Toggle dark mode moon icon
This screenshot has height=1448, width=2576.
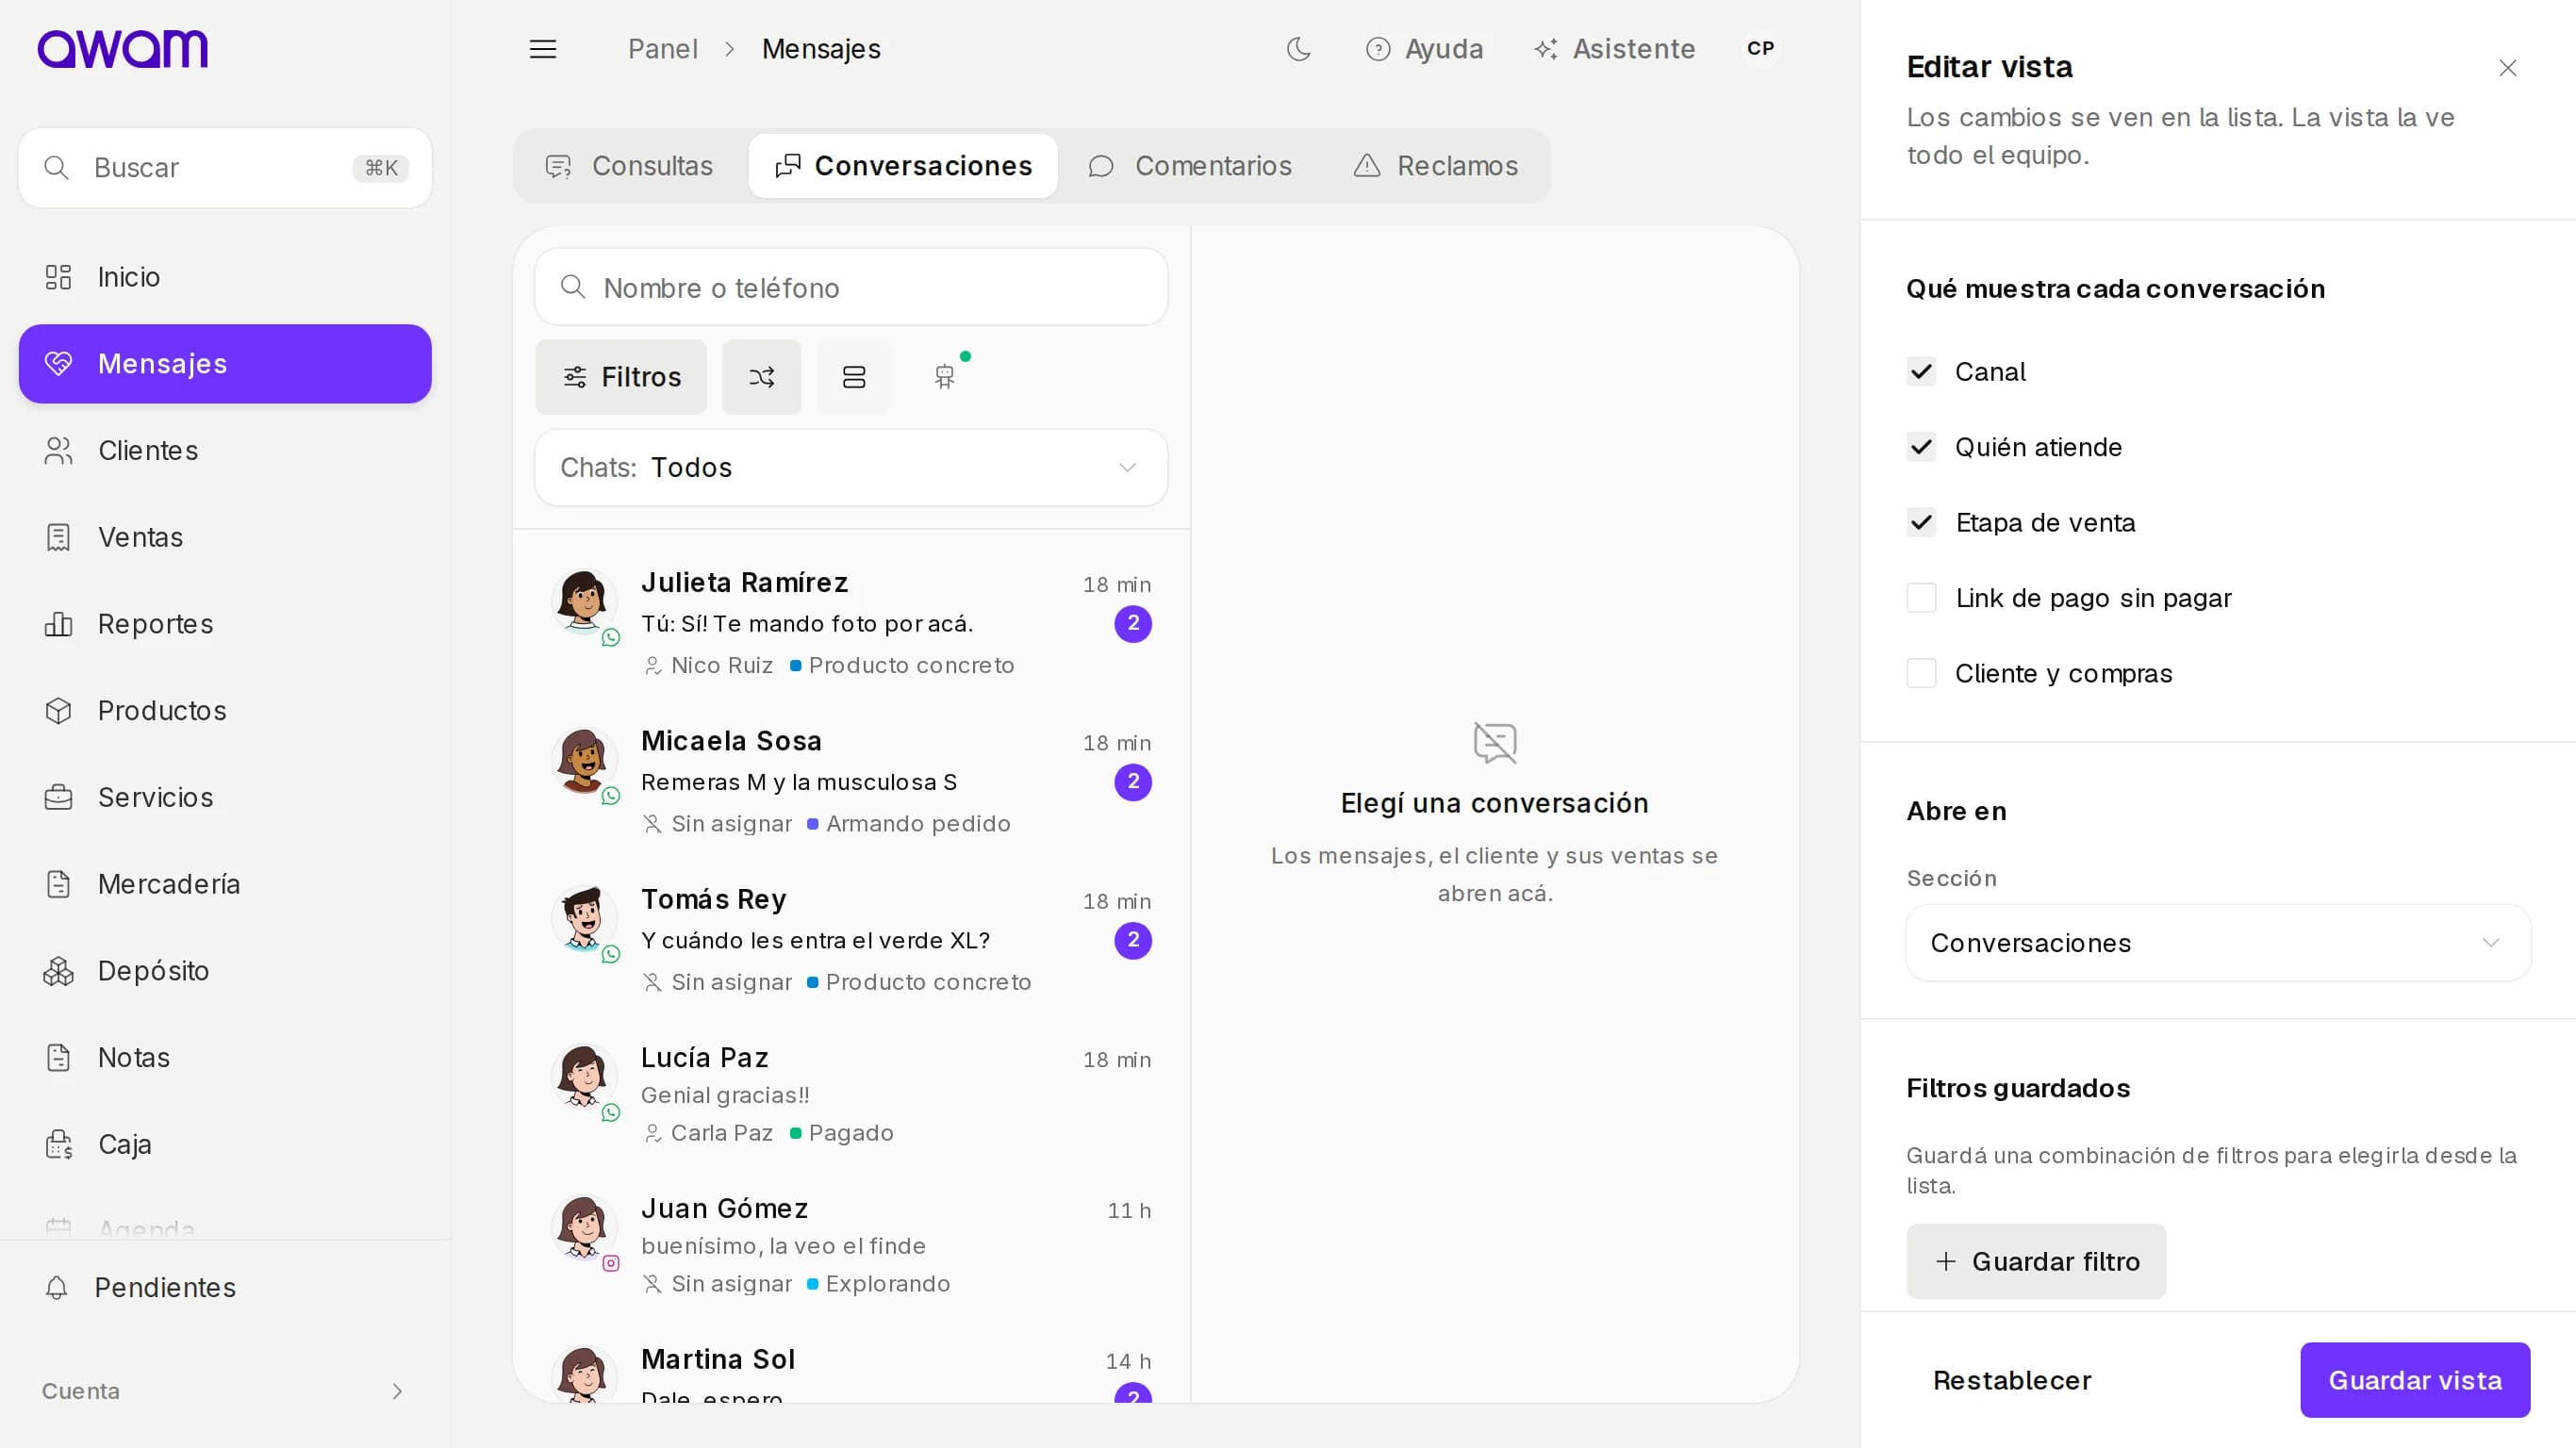point(1298,49)
